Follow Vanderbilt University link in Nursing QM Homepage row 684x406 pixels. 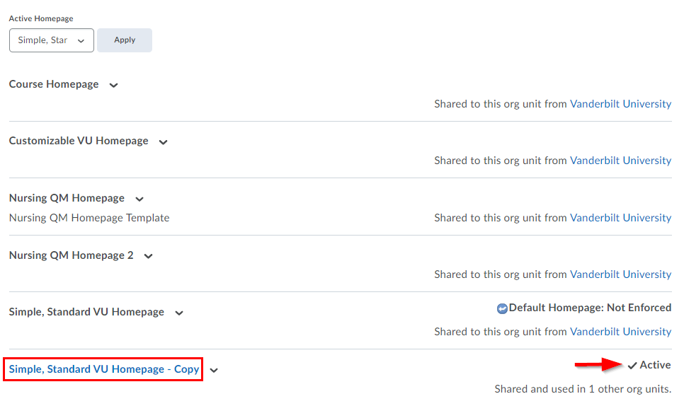point(620,218)
